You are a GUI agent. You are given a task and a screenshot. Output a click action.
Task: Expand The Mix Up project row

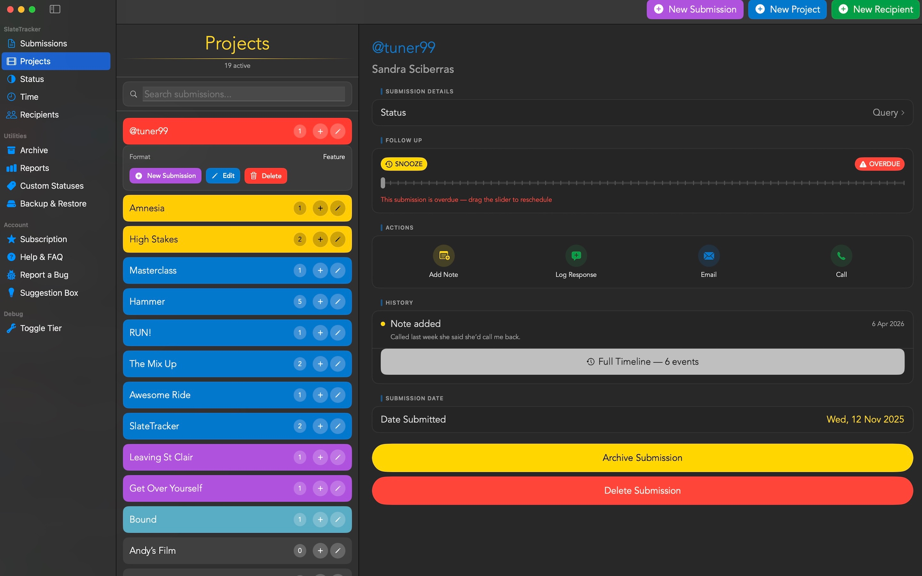point(237,364)
